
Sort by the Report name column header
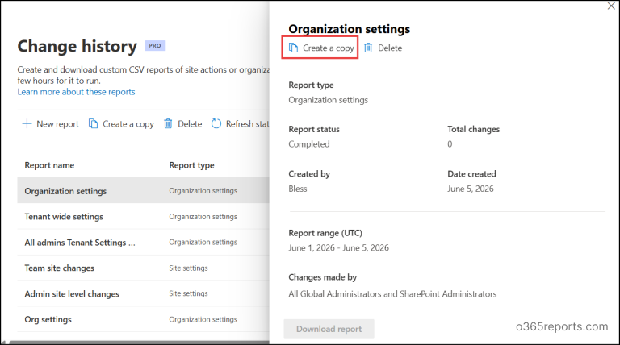pos(49,165)
